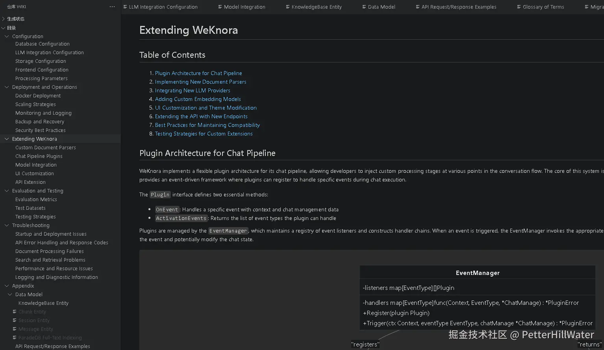The height and width of the screenshot is (350, 604).
Task: Select Database Configuration in the tree
Action: click(x=43, y=44)
